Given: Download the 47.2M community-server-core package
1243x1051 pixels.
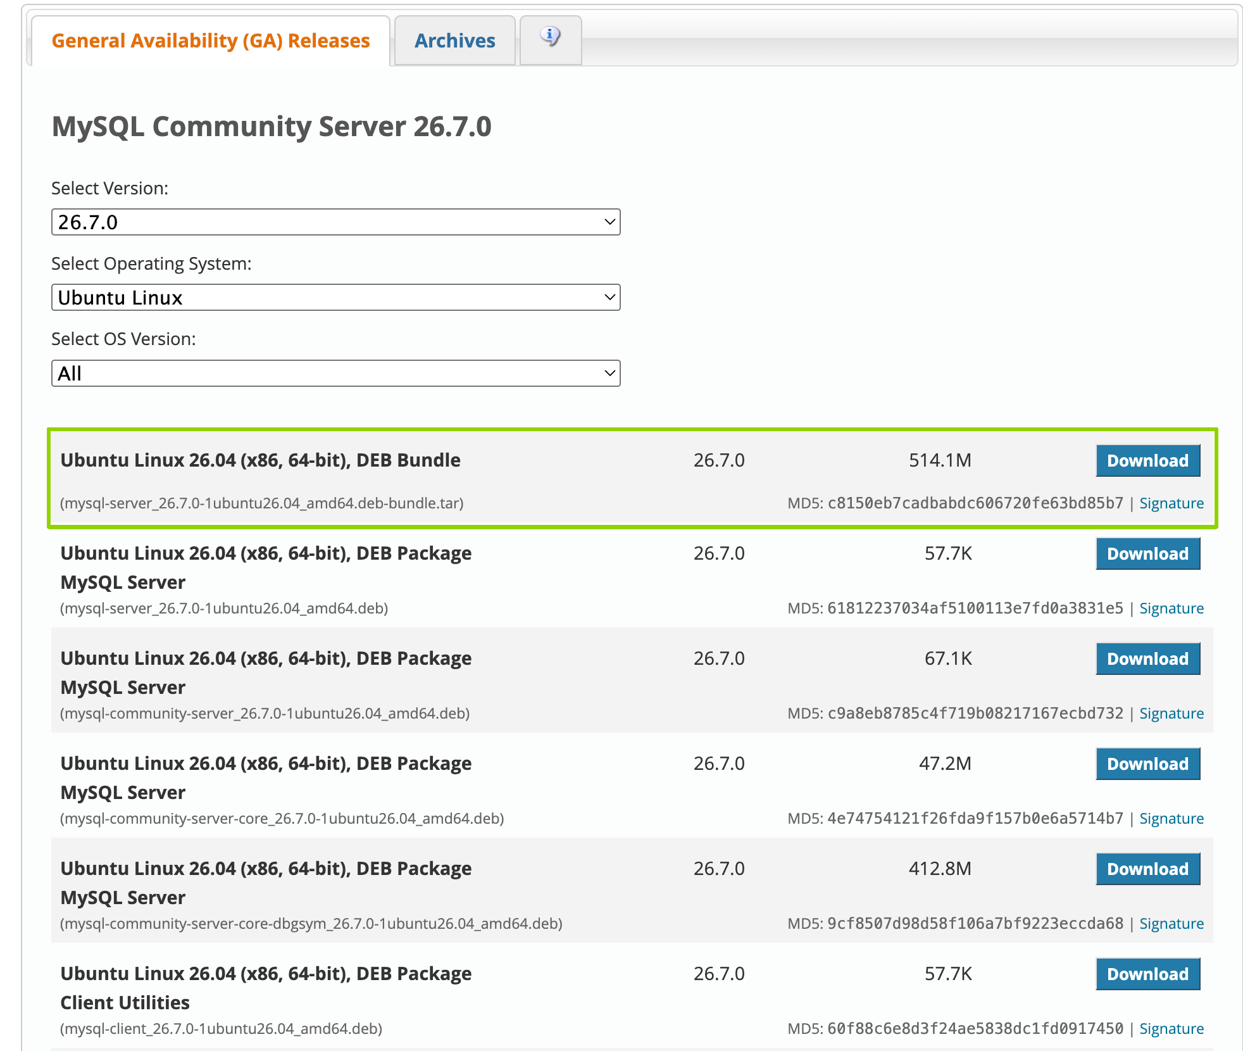Looking at the screenshot, I should pos(1148,764).
